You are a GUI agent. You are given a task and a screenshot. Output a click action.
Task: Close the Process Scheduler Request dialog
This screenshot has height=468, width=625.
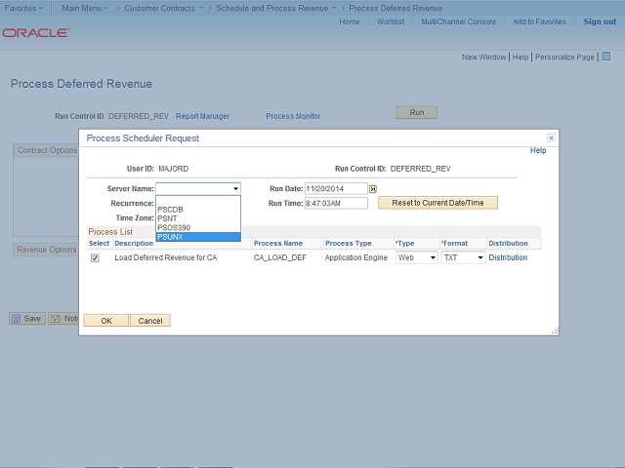[x=551, y=137]
